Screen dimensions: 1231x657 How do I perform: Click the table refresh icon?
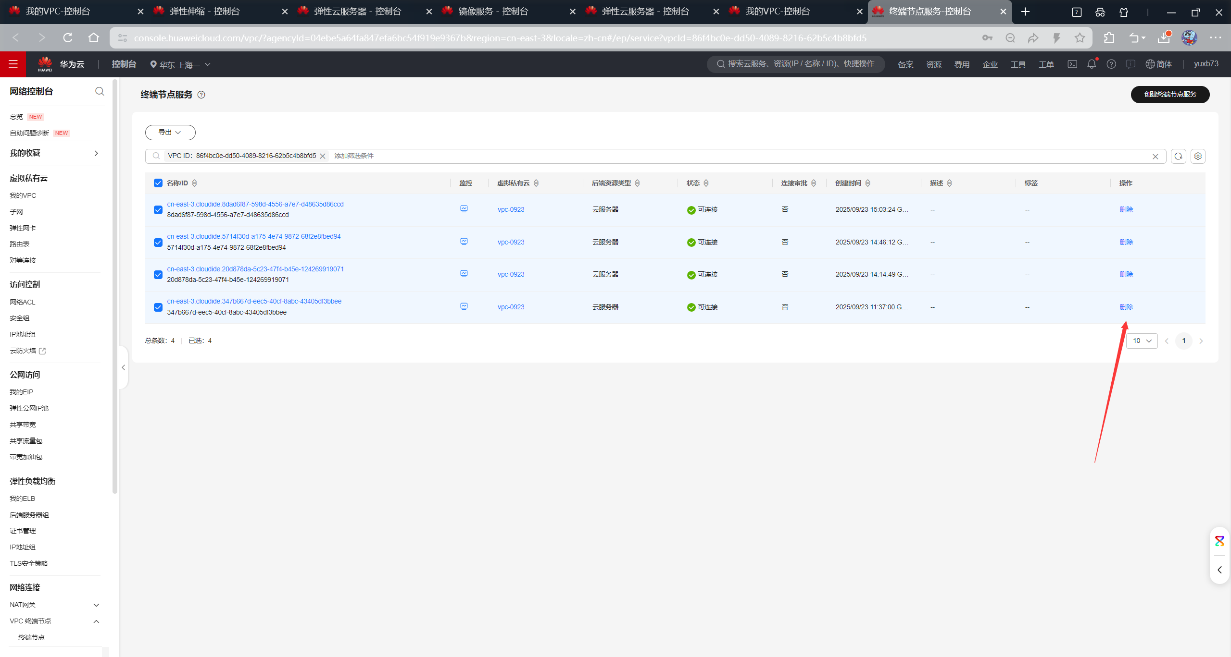(x=1178, y=157)
